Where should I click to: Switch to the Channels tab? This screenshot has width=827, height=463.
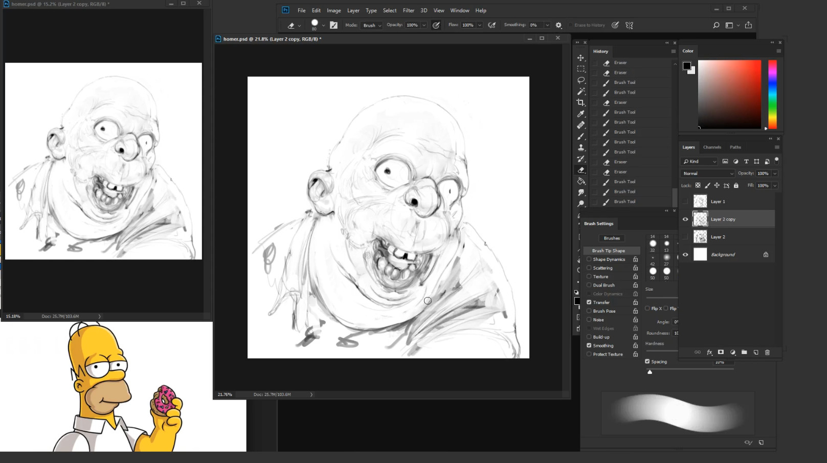[712, 147]
